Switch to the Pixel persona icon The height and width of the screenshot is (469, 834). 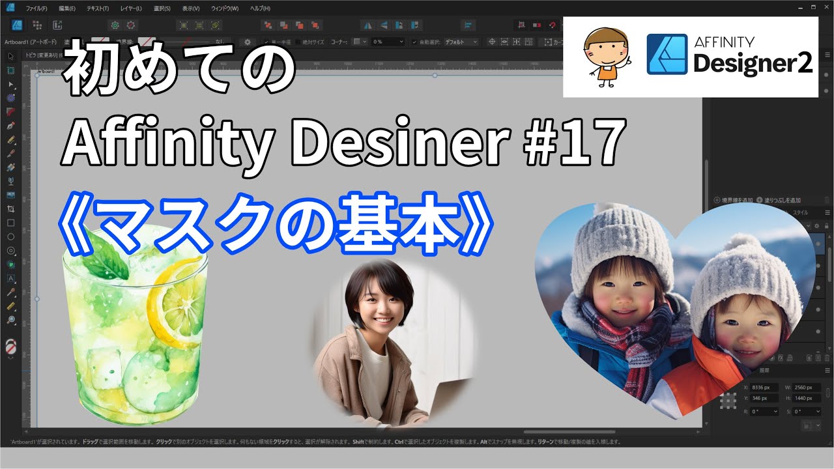[x=37, y=25]
